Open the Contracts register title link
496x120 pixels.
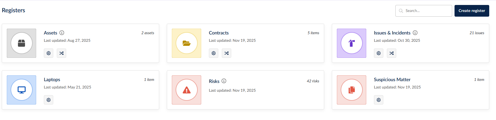click(x=219, y=33)
